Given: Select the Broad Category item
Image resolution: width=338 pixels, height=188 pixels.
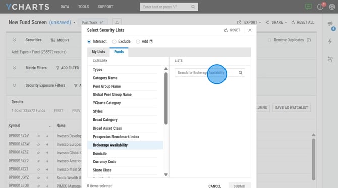Looking at the screenshot, I should 125,120.
